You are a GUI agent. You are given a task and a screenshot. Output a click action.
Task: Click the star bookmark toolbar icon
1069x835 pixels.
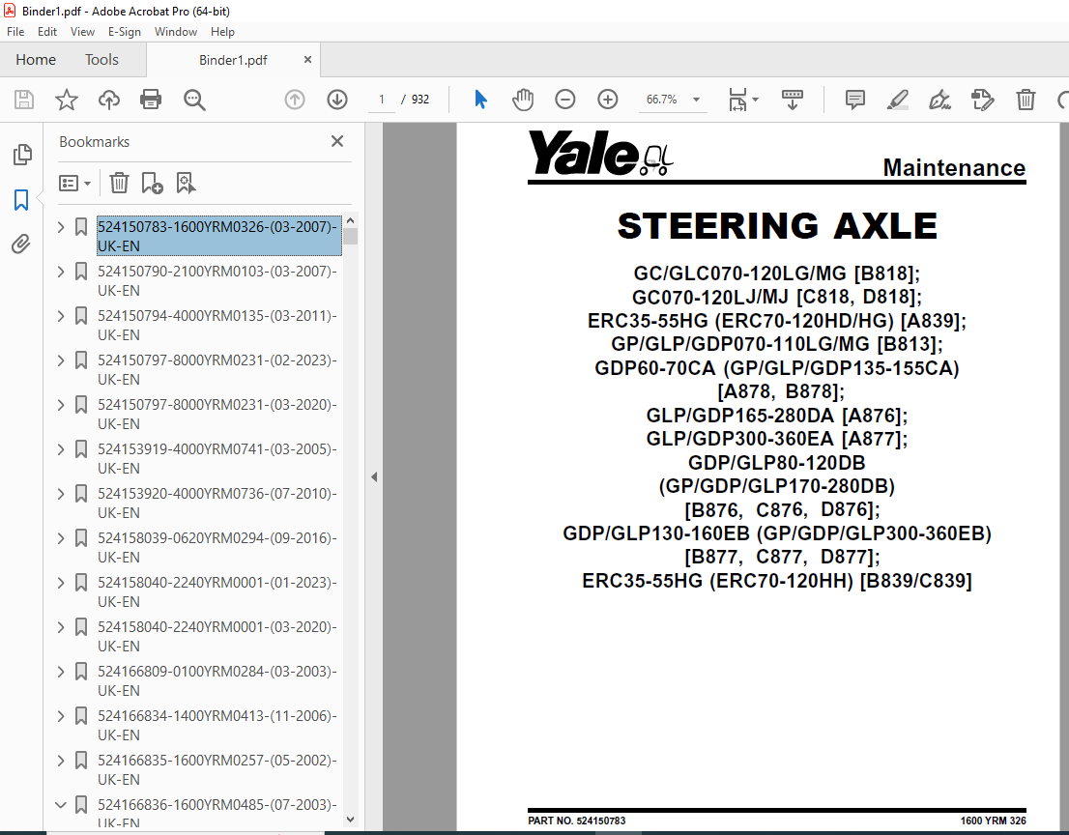(66, 100)
